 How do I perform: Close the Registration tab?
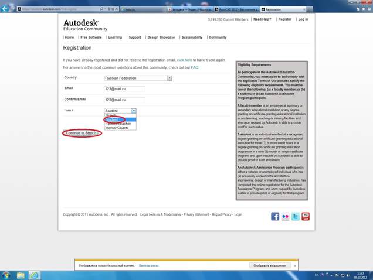pyautogui.click(x=304, y=9)
